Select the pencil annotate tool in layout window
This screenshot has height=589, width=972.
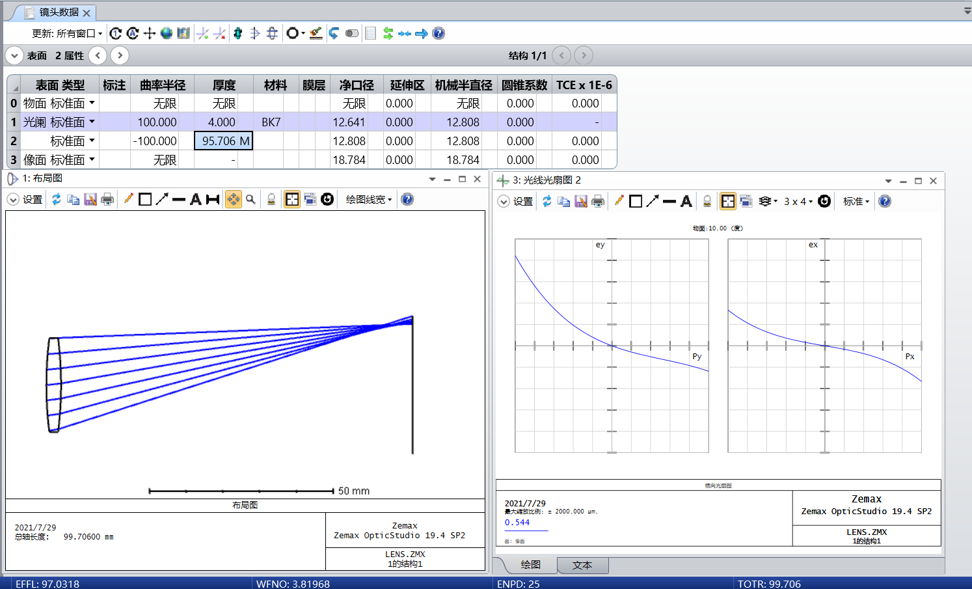[129, 199]
